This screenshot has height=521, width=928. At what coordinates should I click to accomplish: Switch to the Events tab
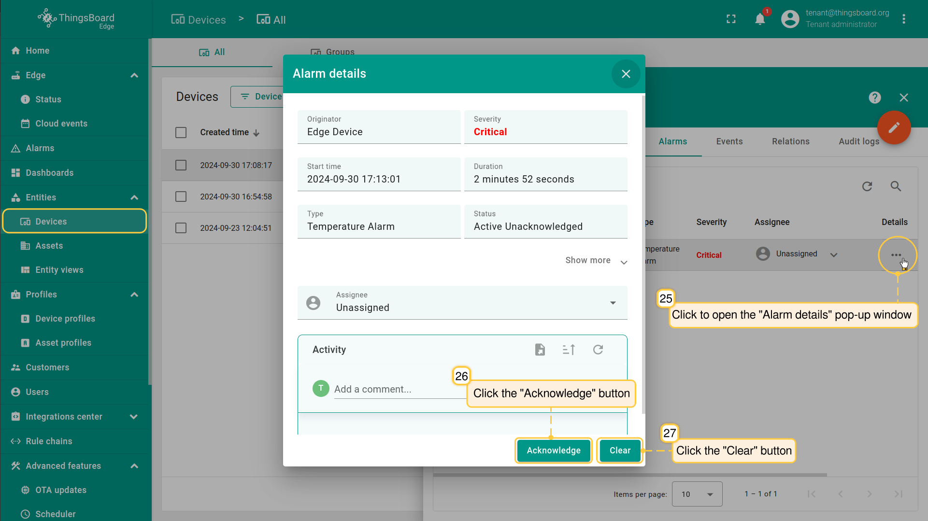tap(729, 141)
